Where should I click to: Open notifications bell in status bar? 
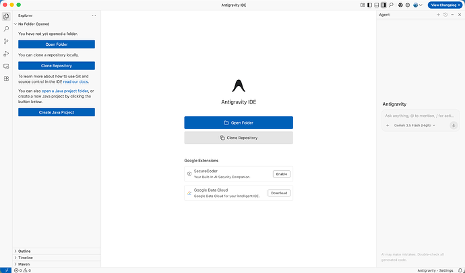[460, 270]
